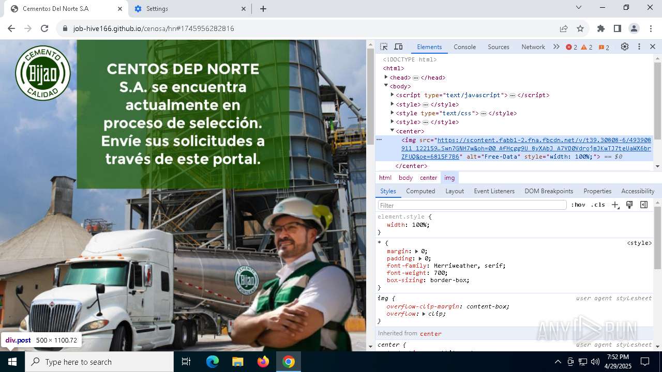Toggle the .cls element classes panel

[598, 205]
